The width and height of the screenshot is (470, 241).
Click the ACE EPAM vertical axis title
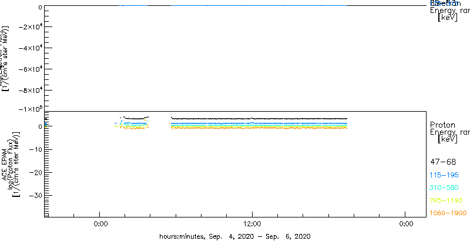pos(5,164)
